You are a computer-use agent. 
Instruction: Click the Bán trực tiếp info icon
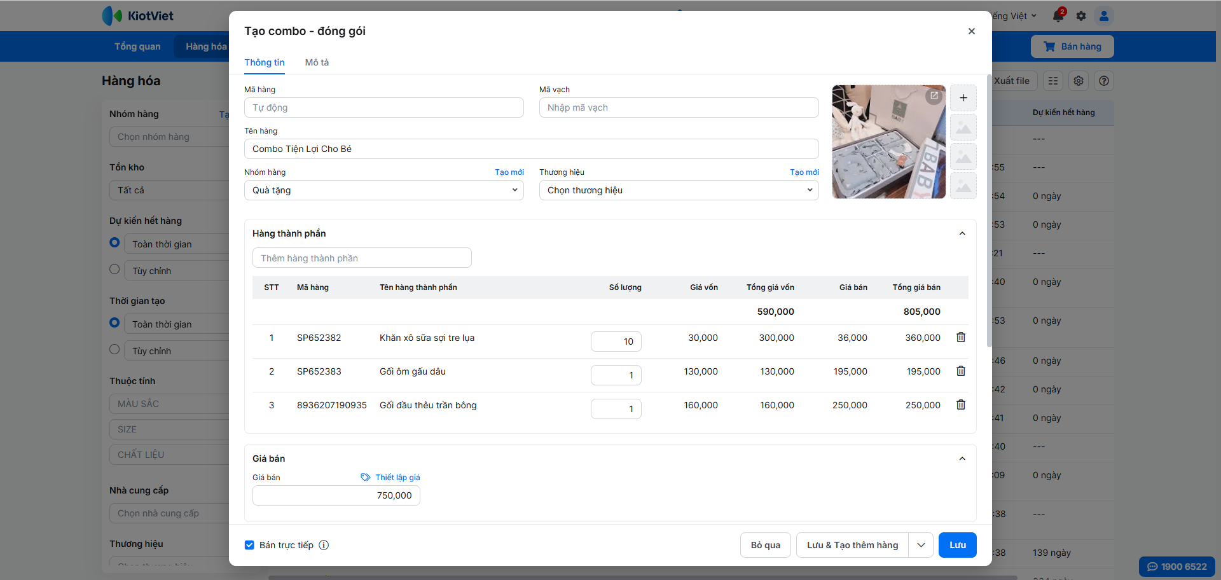coord(324,545)
